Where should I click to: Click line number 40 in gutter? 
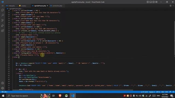(x=9, y=63)
